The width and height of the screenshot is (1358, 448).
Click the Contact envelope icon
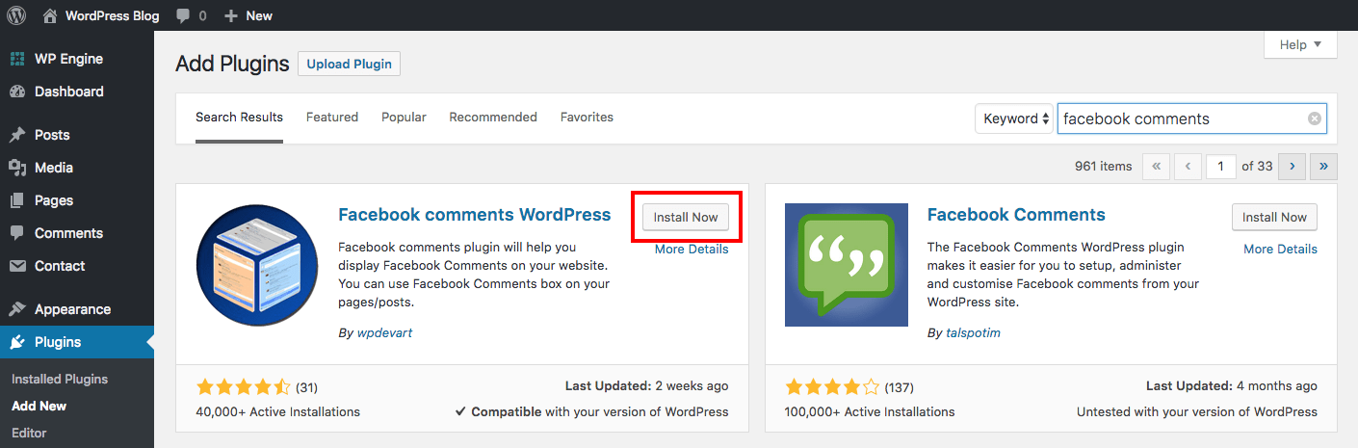pos(17,266)
